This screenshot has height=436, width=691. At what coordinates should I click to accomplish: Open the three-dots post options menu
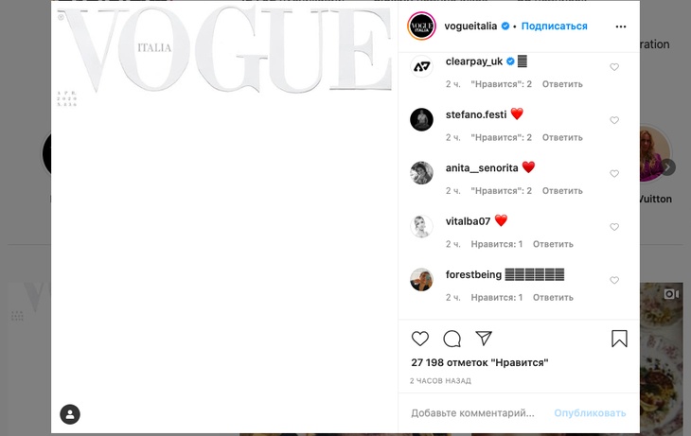coord(621,26)
